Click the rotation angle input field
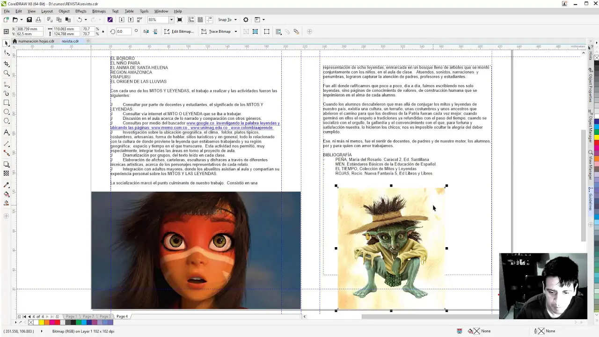 124,32
